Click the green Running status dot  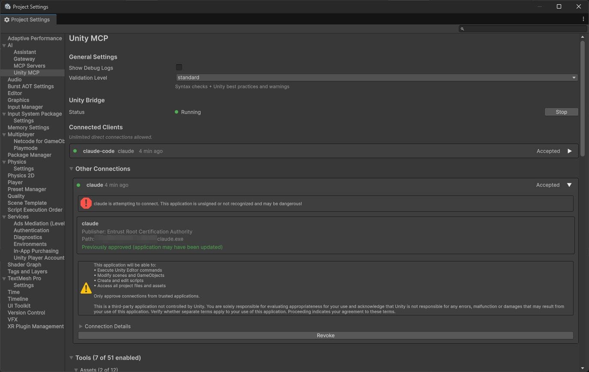176,112
